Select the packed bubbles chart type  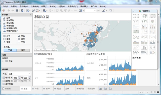152,53
